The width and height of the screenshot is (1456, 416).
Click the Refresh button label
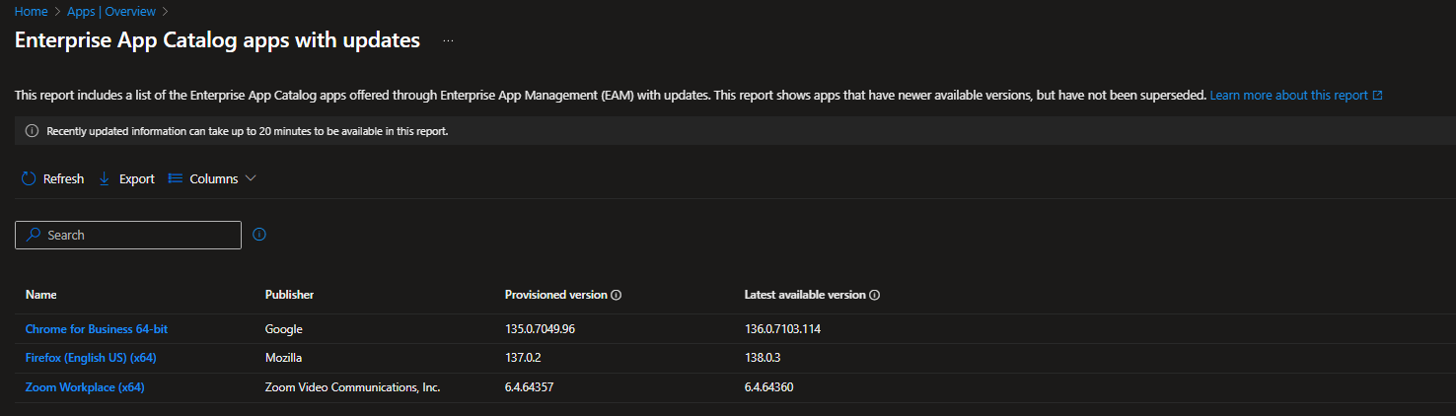coord(64,178)
